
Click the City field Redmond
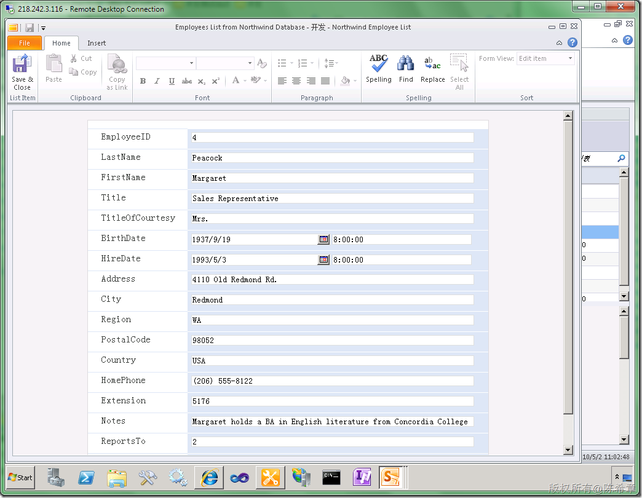(333, 300)
